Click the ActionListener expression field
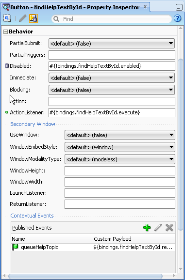The width and height of the screenshot is (185, 280). pyautogui.click(x=112, y=112)
